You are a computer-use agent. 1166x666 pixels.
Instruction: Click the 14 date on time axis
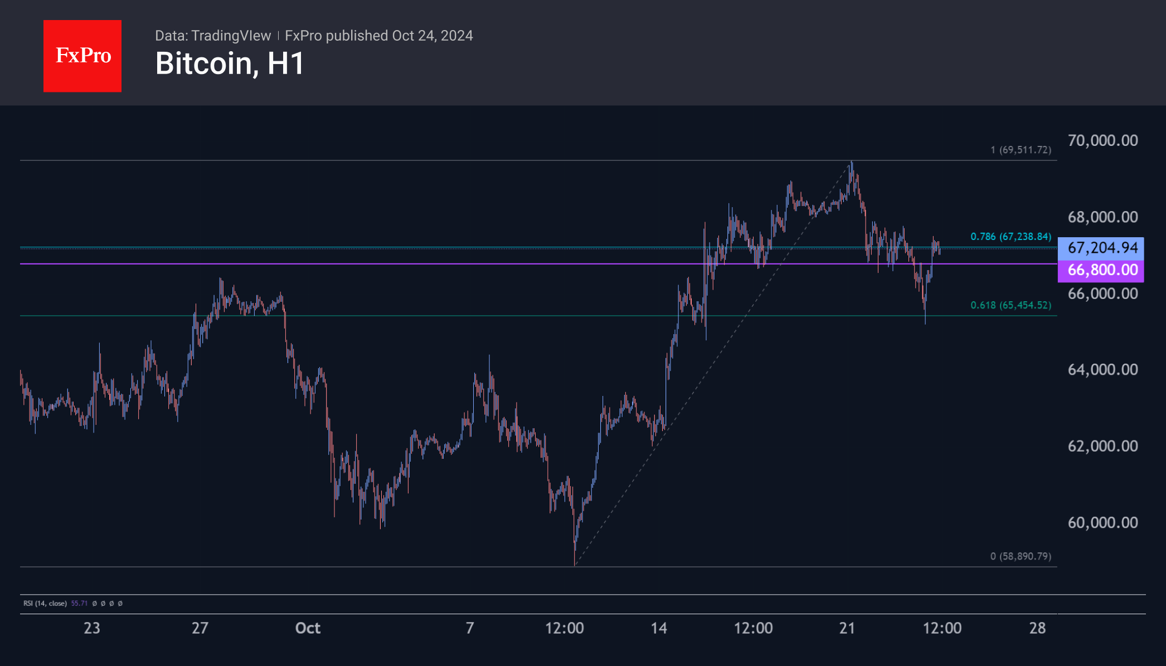click(659, 628)
